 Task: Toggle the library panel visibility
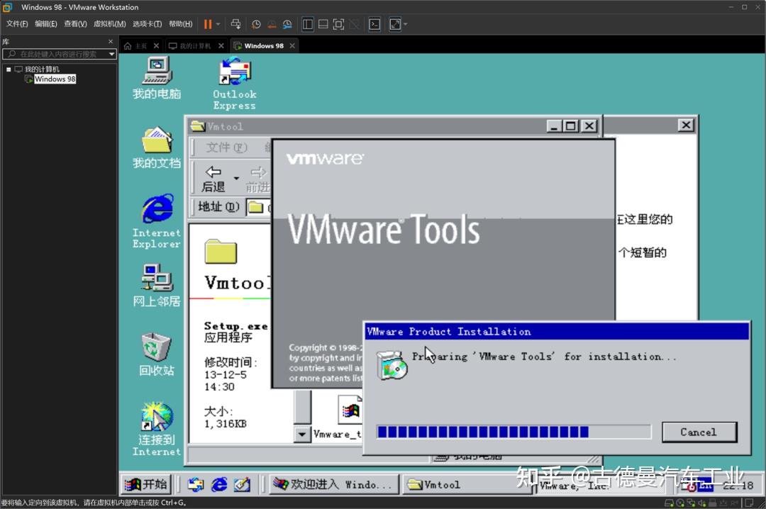pyautogui.click(x=308, y=23)
